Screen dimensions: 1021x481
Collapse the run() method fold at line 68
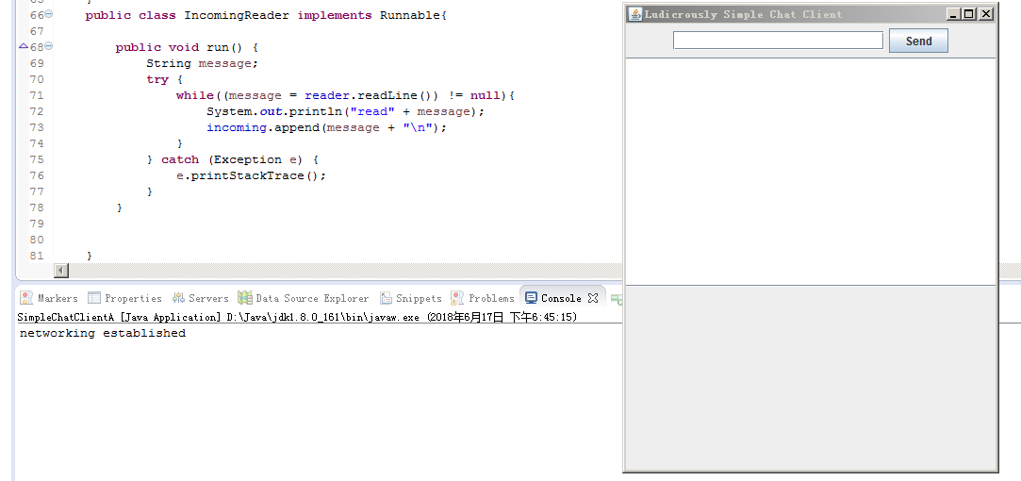pos(49,46)
